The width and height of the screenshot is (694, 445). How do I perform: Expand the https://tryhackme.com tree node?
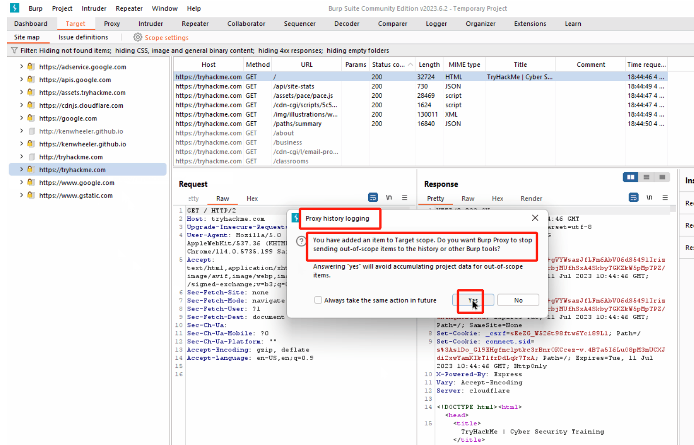[21, 169]
